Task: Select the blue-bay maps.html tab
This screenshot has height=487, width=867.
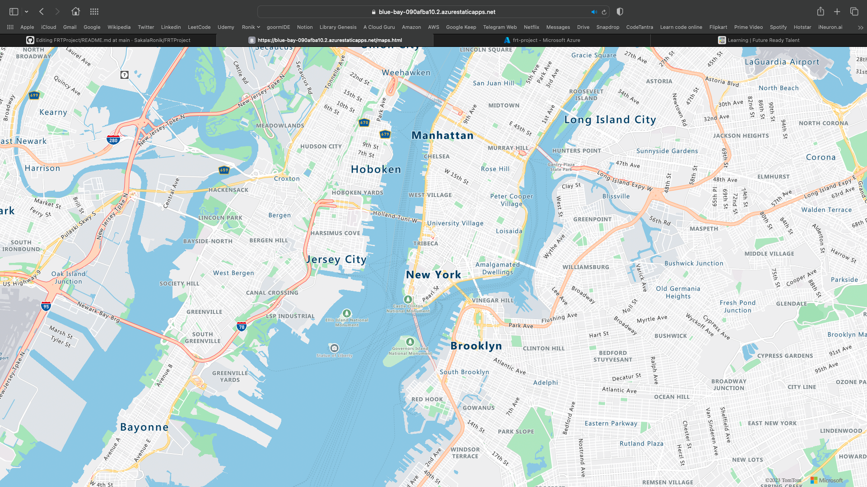Action: pos(325,40)
